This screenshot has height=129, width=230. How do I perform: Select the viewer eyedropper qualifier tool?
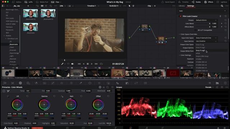(62, 64)
